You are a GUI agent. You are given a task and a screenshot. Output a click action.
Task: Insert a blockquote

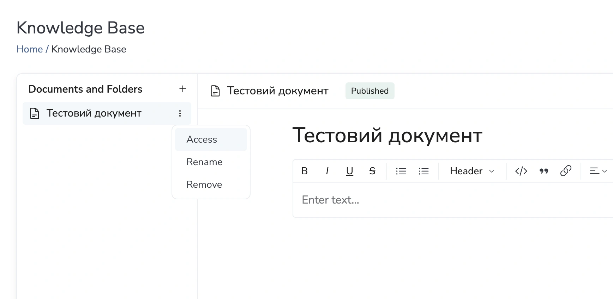coord(544,171)
